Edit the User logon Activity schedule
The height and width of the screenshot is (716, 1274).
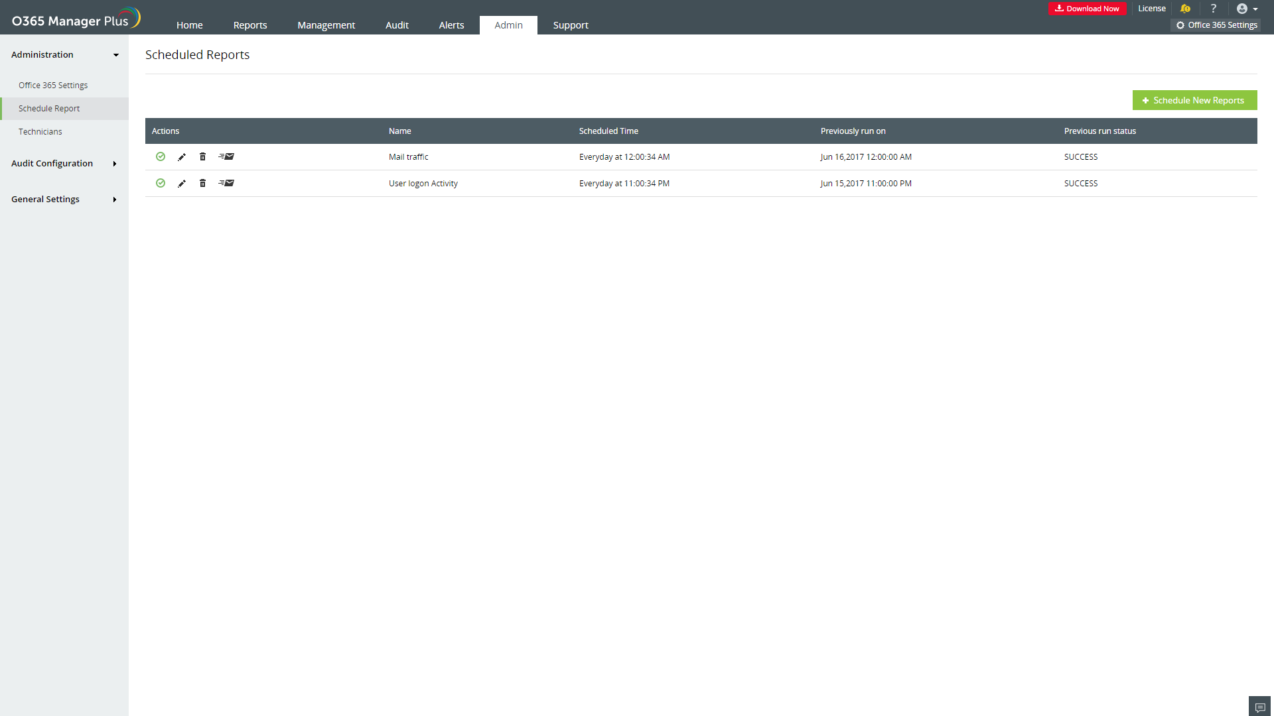pyautogui.click(x=182, y=184)
